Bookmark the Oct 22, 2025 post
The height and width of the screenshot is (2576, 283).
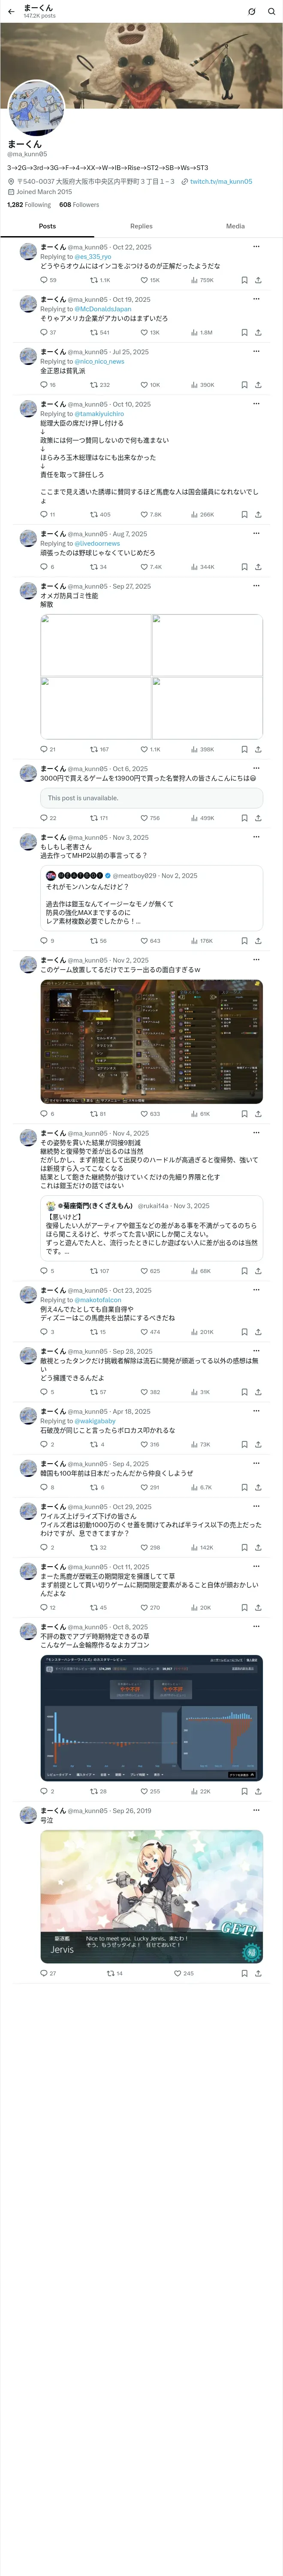[x=244, y=280]
